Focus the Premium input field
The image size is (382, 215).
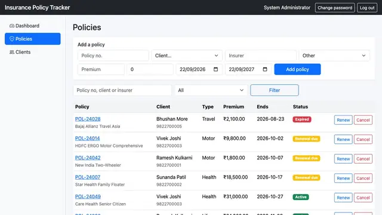[x=101, y=69]
